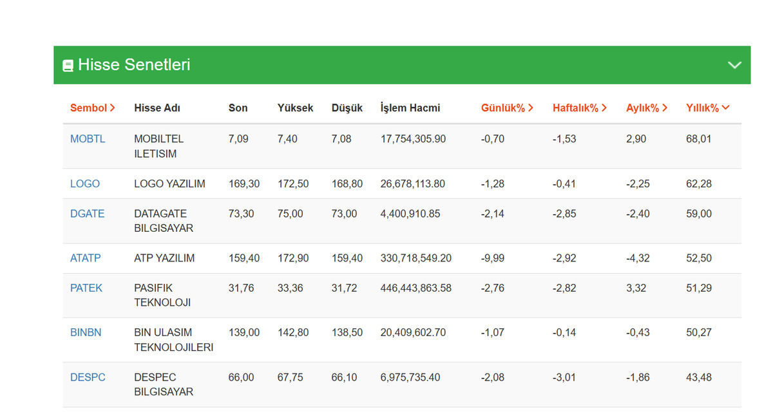Image resolution: width=773 pixels, height=414 pixels.
Task: Open the ATATP stock link
Action: pos(86,258)
